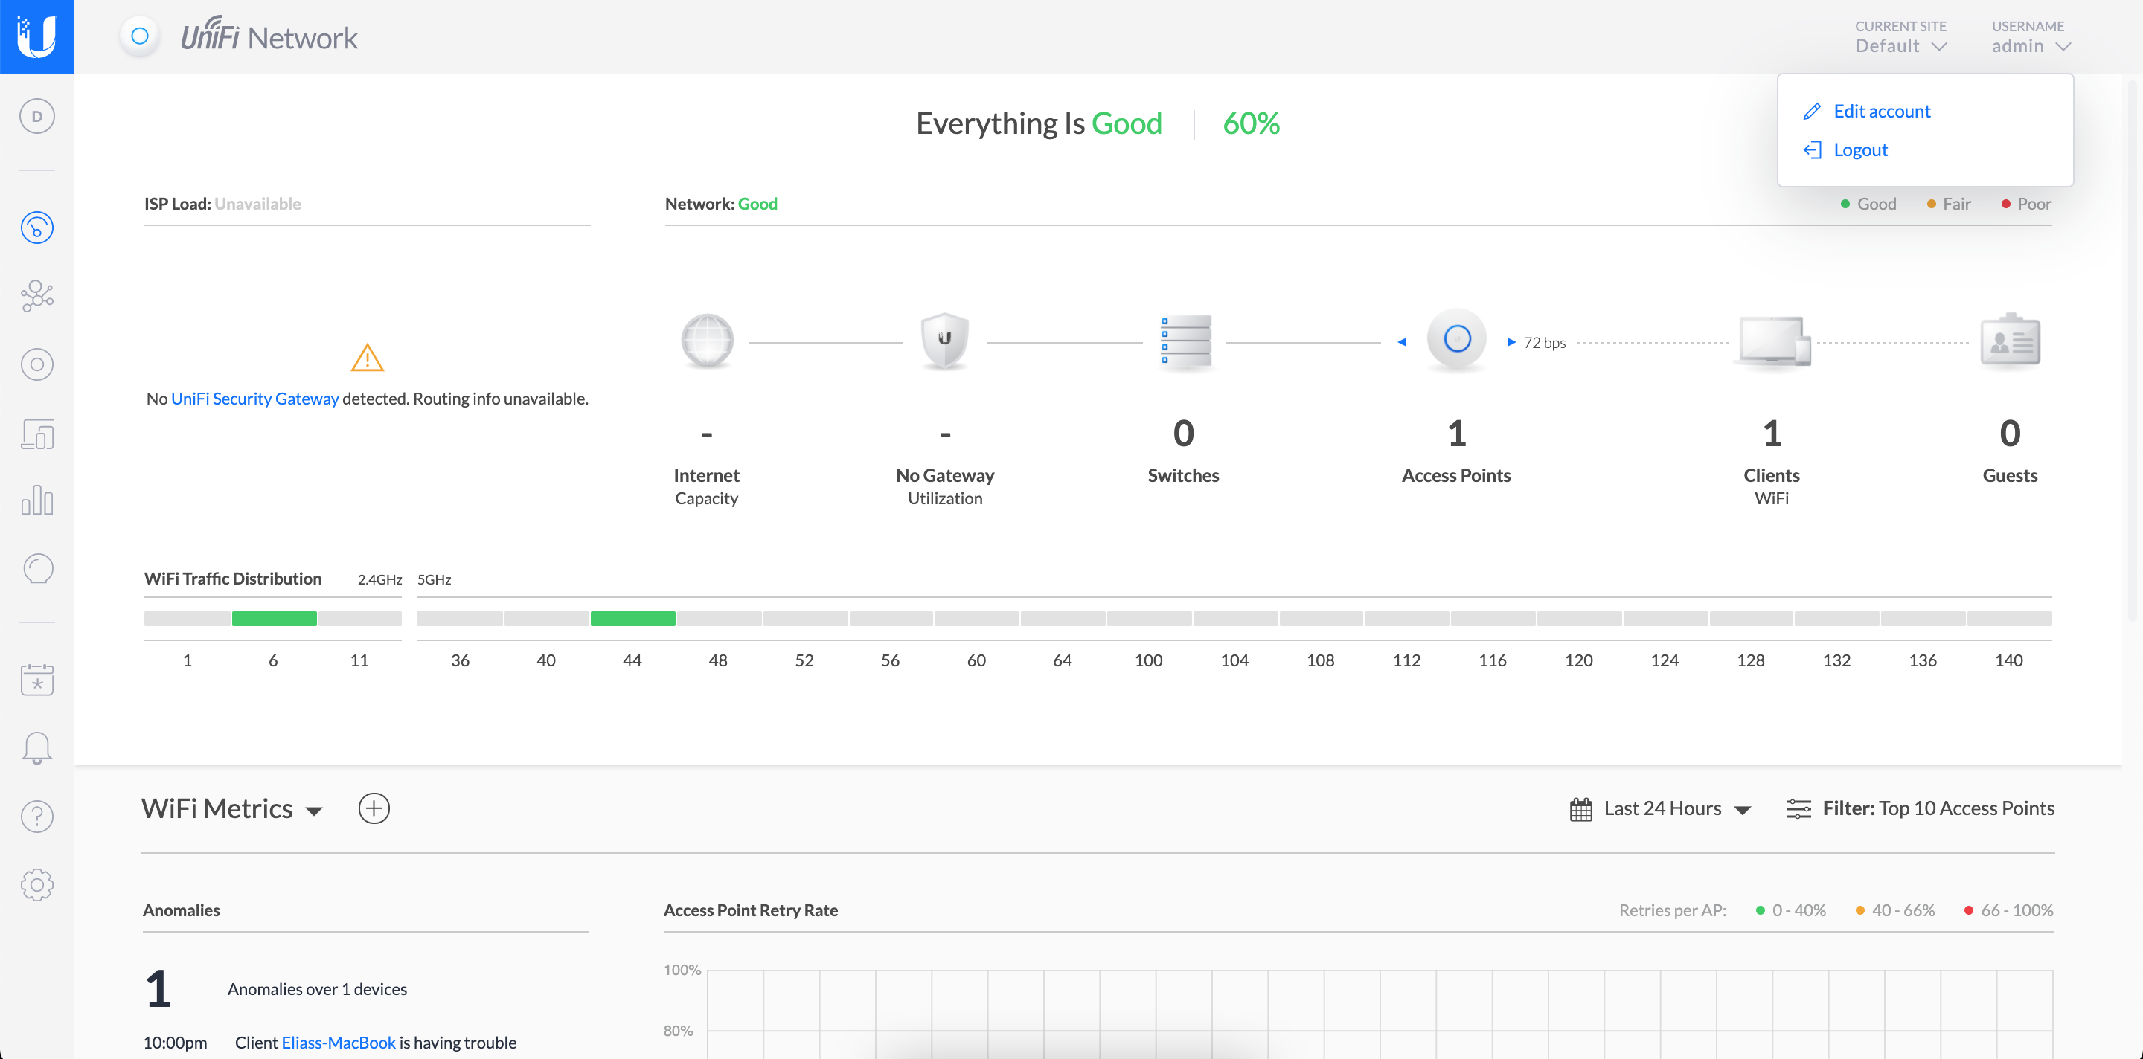This screenshot has width=2143, height=1059.
Task: Click the orange warning triangle icon
Action: click(367, 358)
